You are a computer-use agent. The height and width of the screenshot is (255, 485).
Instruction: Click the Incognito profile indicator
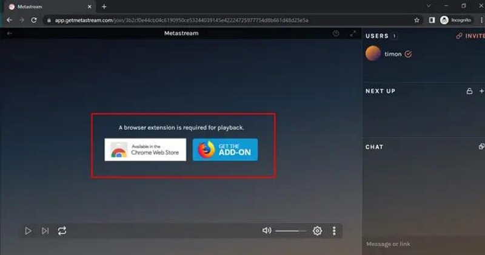(x=457, y=20)
